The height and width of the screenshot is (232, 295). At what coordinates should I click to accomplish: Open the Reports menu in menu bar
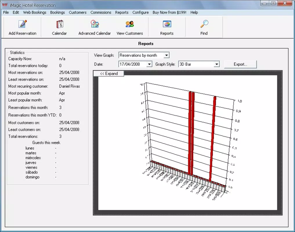click(x=122, y=12)
